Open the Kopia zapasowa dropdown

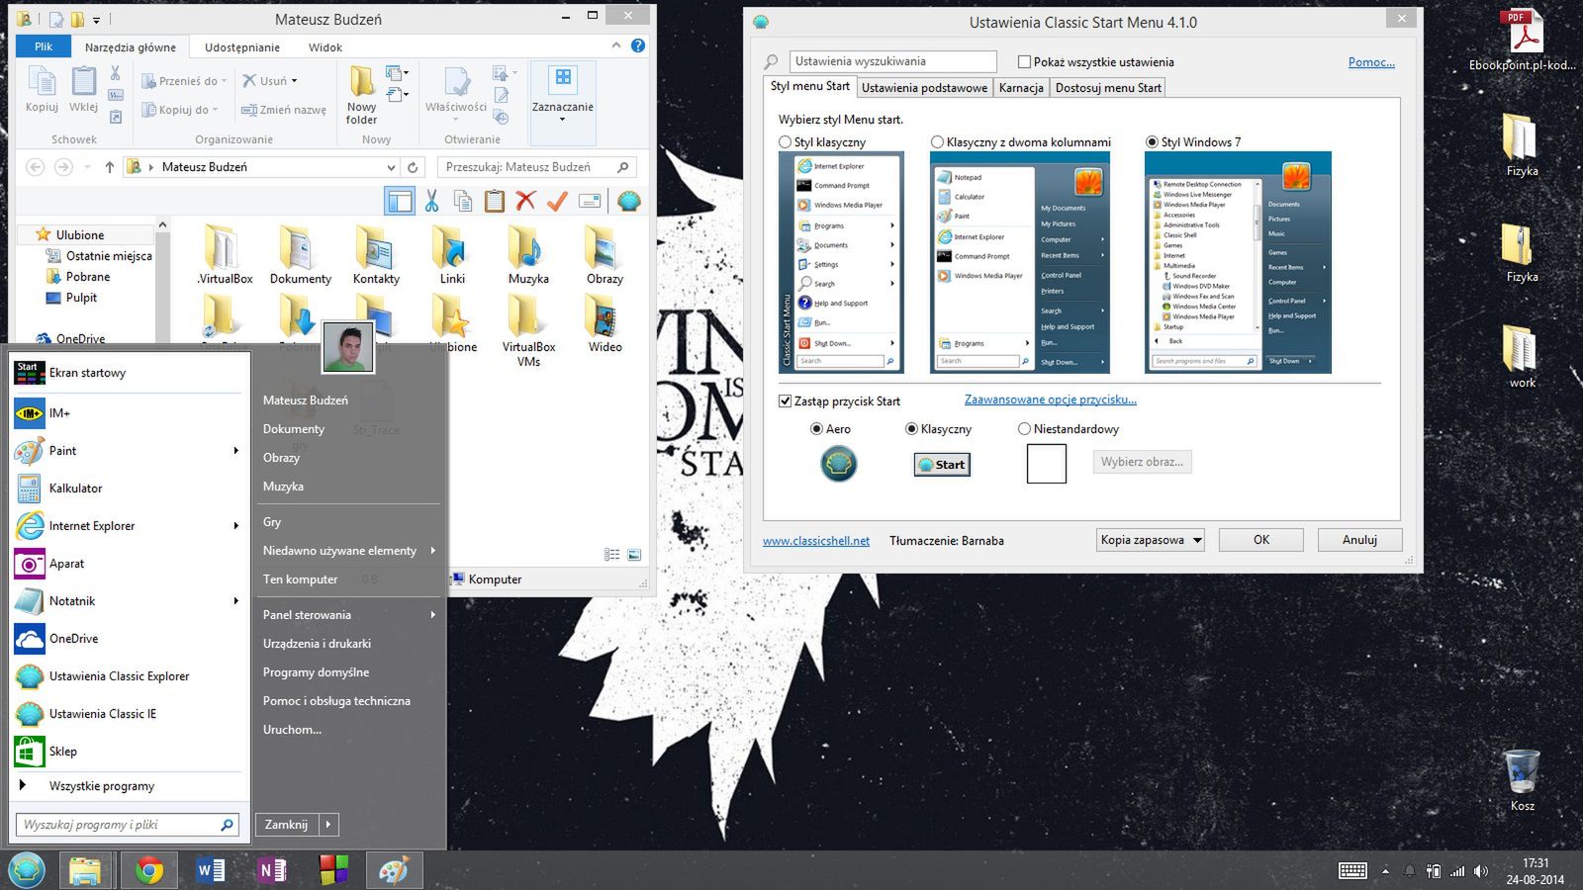(1151, 540)
